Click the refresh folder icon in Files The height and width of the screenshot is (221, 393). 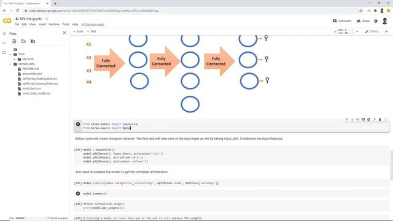click(x=23, y=41)
